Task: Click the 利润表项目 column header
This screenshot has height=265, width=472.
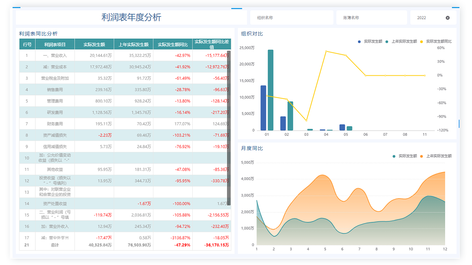Action: click(x=55, y=44)
